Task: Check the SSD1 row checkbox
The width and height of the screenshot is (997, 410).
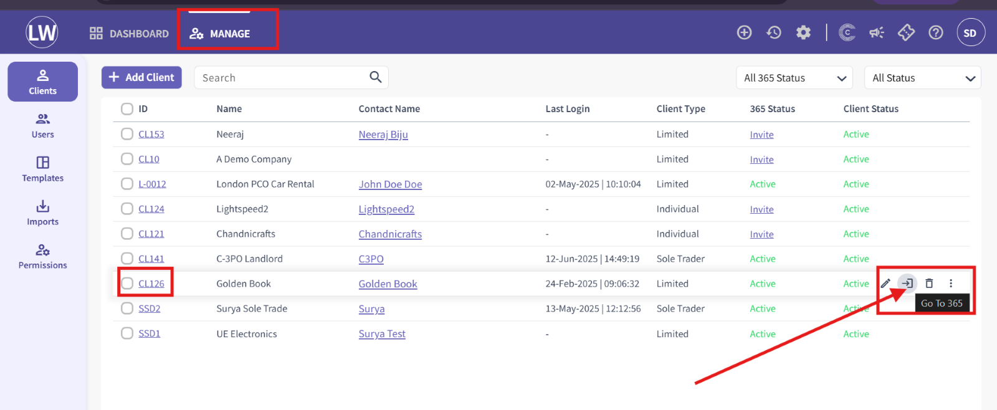Action: click(127, 333)
